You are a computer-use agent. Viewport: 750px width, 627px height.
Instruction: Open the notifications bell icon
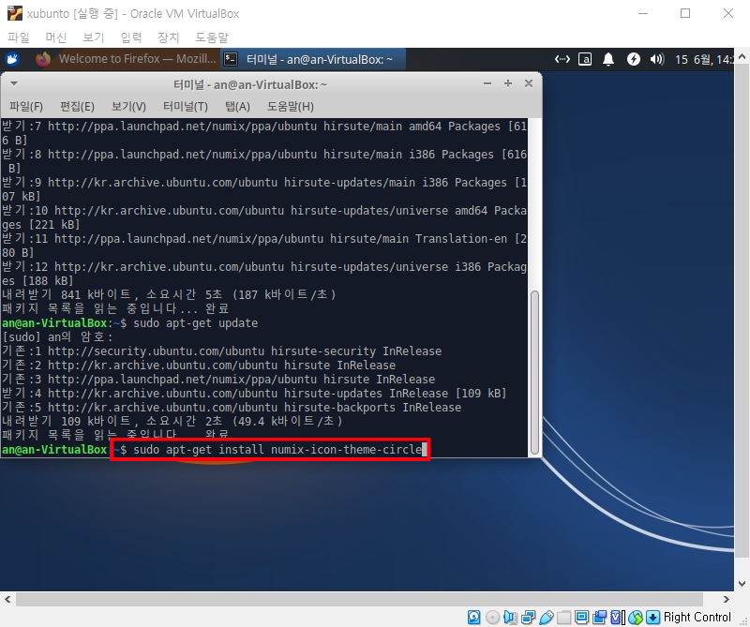(x=608, y=59)
